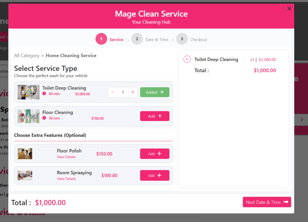Click the step 1 Service circle icon
Screen dimensions: 308x222
(101, 39)
